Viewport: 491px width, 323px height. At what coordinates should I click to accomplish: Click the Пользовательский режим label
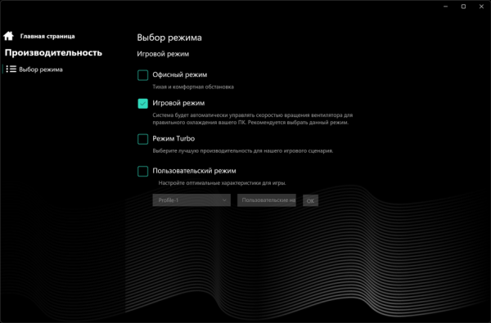(194, 171)
